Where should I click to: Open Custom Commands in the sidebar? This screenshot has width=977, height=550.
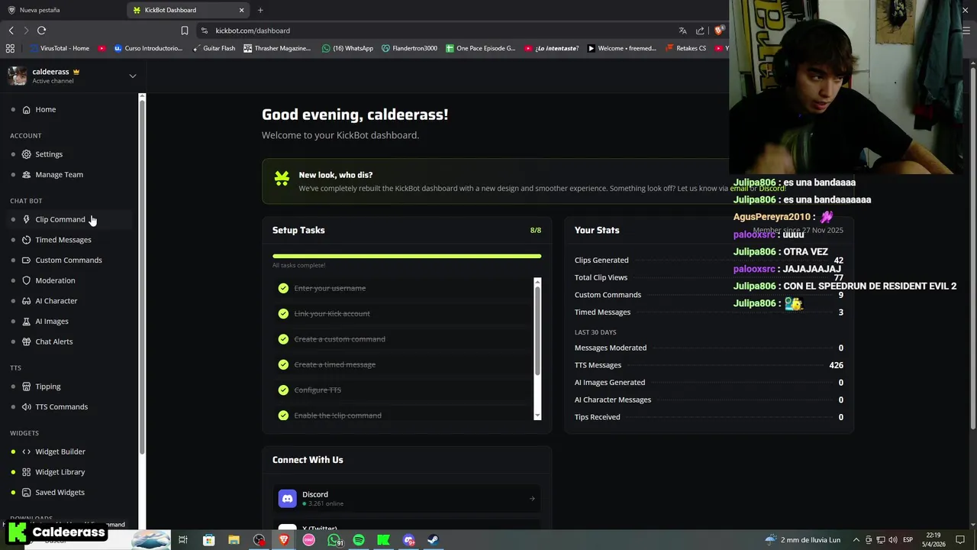pyautogui.click(x=69, y=260)
